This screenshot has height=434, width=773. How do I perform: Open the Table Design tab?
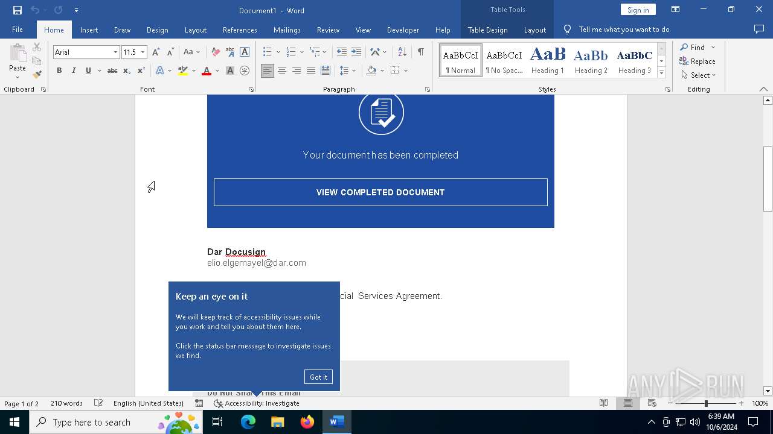[487, 30]
